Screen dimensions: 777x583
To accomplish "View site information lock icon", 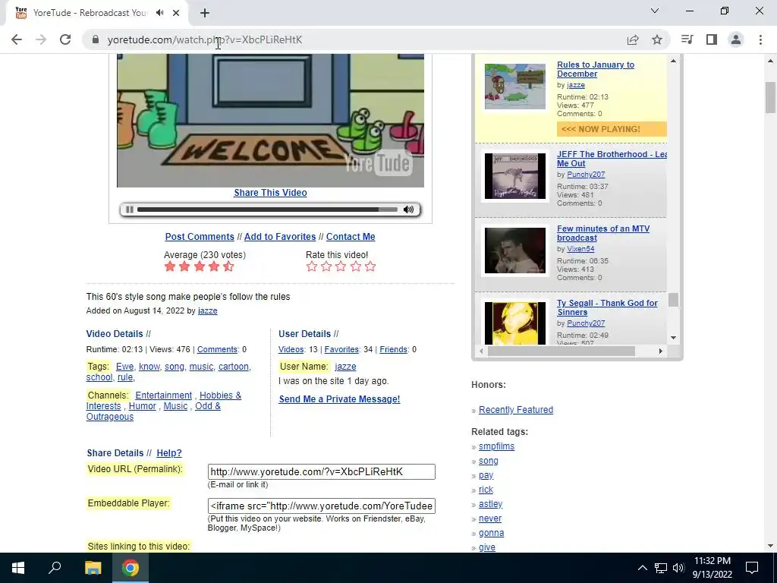I will coord(96,39).
